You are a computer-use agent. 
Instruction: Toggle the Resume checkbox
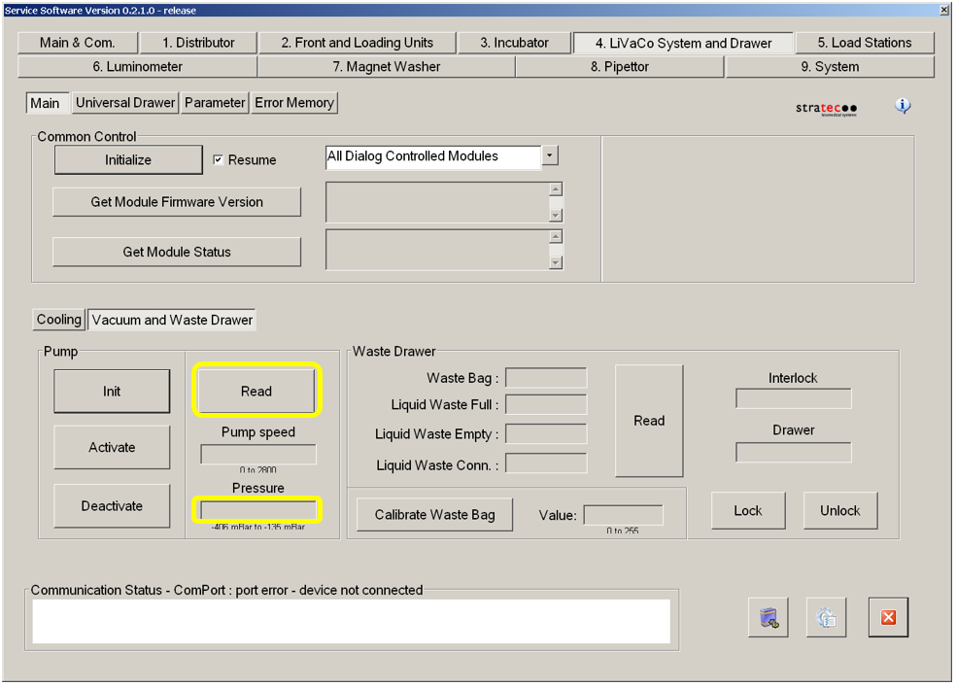[x=219, y=159]
